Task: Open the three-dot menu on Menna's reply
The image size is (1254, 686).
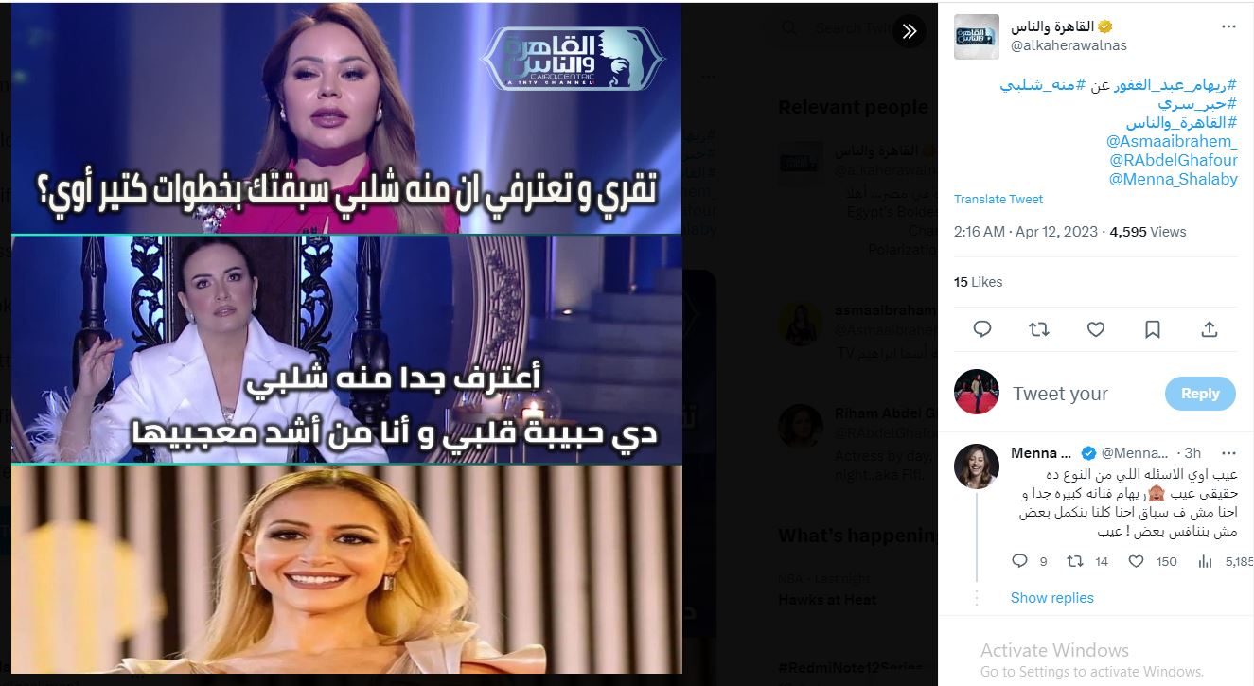Action: [x=1228, y=453]
